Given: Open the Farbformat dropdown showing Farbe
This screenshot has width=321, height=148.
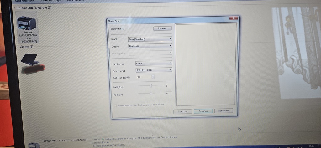Looking at the screenshot, I should click(x=154, y=64).
